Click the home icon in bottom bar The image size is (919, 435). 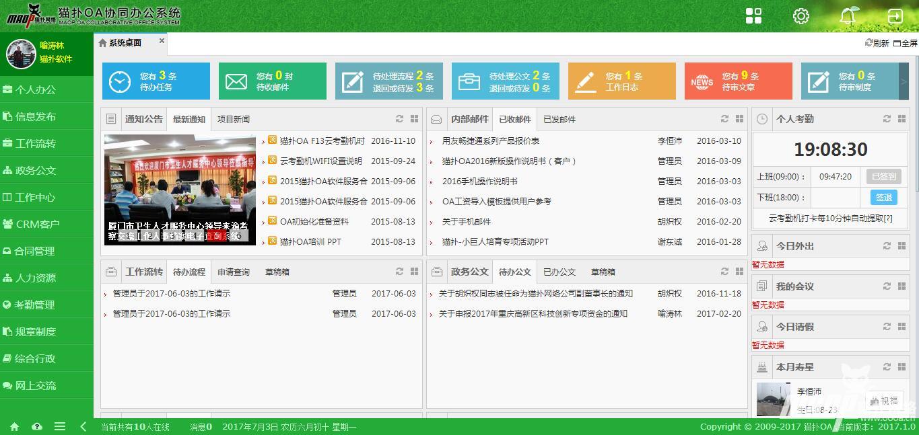point(14,427)
